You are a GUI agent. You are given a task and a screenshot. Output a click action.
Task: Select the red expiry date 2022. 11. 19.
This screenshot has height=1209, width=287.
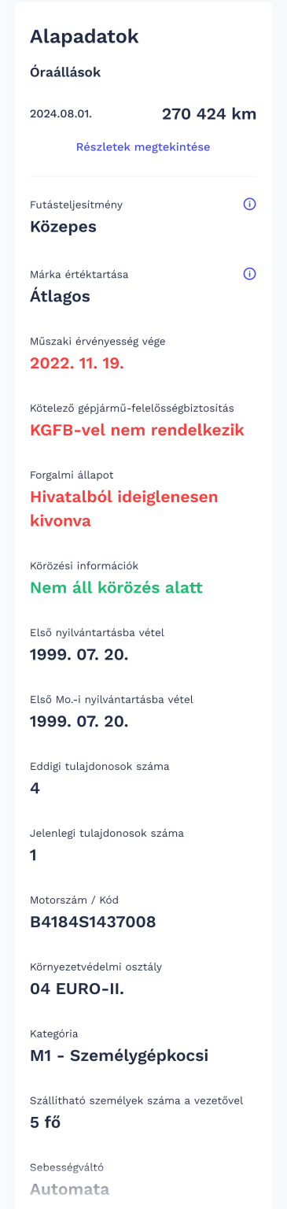coord(77,364)
